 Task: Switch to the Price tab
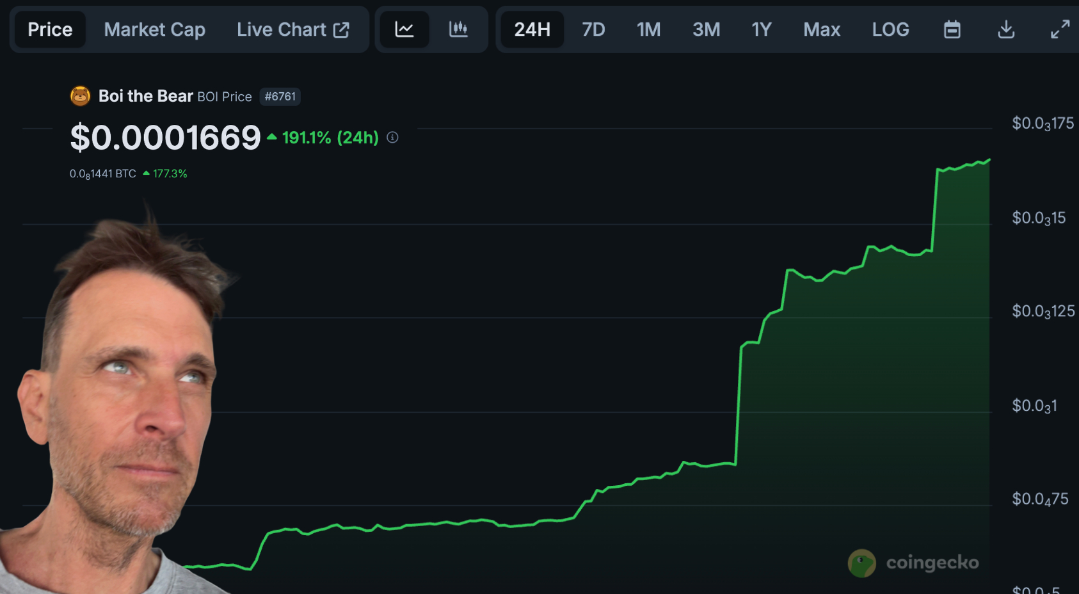[50, 29]
